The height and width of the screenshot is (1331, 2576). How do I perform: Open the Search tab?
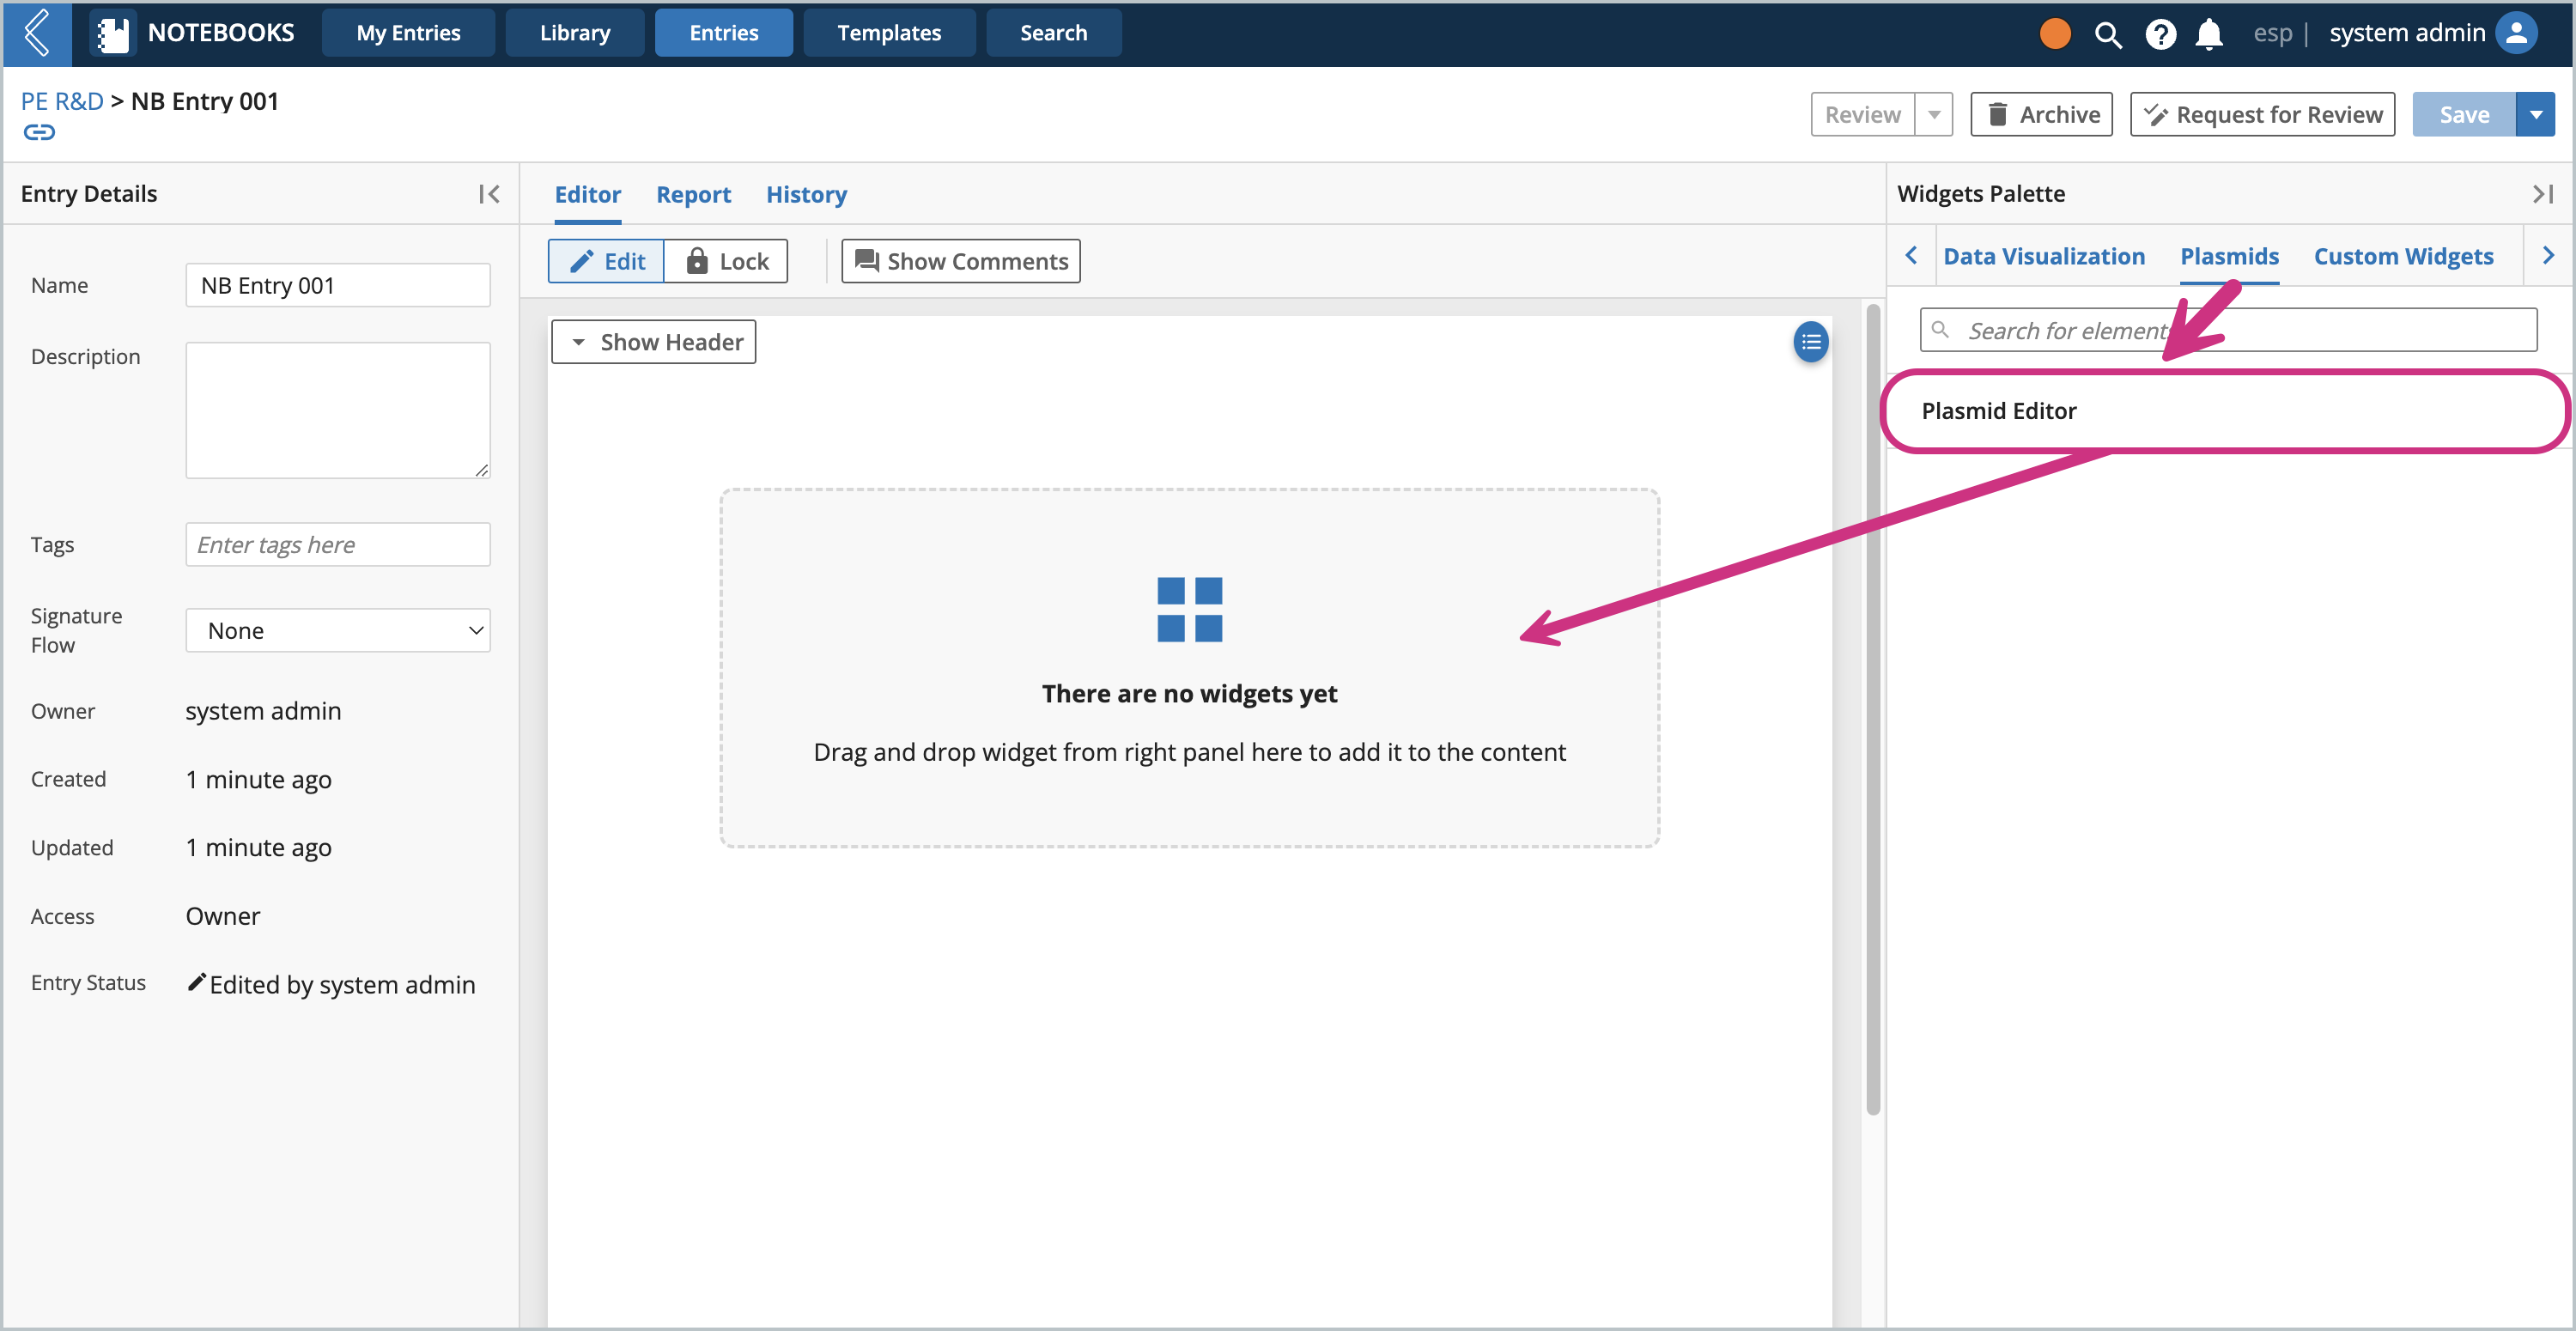1053,33
